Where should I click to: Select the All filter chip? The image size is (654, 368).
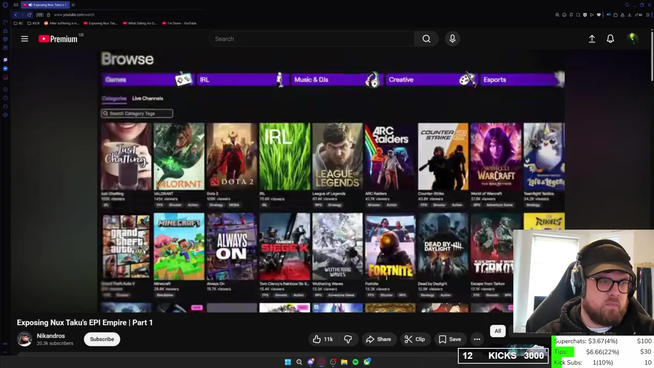tap(498, 331)
